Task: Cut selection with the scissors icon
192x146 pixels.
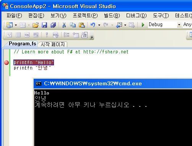Action: pos(64,25)
